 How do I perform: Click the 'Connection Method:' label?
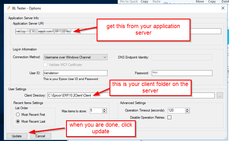click(27, 57)
